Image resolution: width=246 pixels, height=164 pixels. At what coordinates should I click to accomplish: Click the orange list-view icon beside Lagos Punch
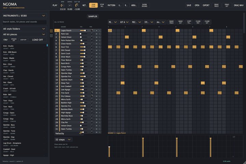(51, 31)
